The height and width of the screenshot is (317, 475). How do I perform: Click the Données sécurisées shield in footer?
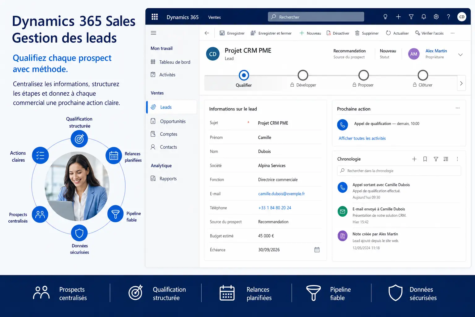coord(395,293)
